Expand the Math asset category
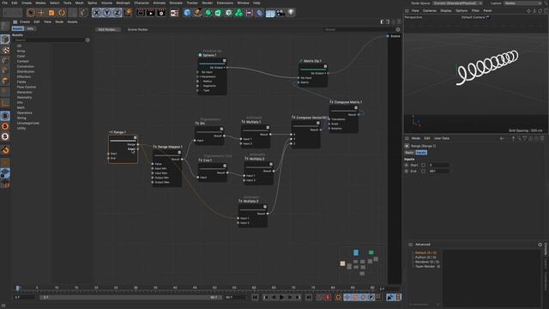 pos(21,107)
